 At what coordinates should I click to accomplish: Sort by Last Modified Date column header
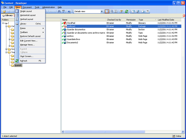(x=169, y=20)
